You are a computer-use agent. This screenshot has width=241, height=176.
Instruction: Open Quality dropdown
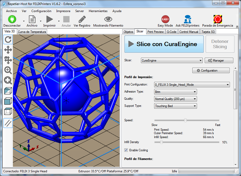coord(175,99)
